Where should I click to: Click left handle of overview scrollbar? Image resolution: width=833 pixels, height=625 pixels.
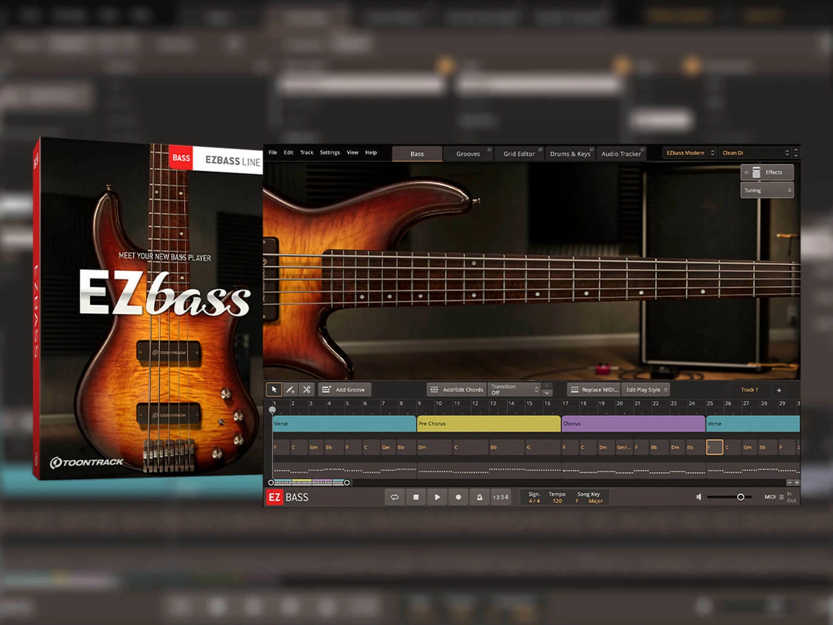271,483
